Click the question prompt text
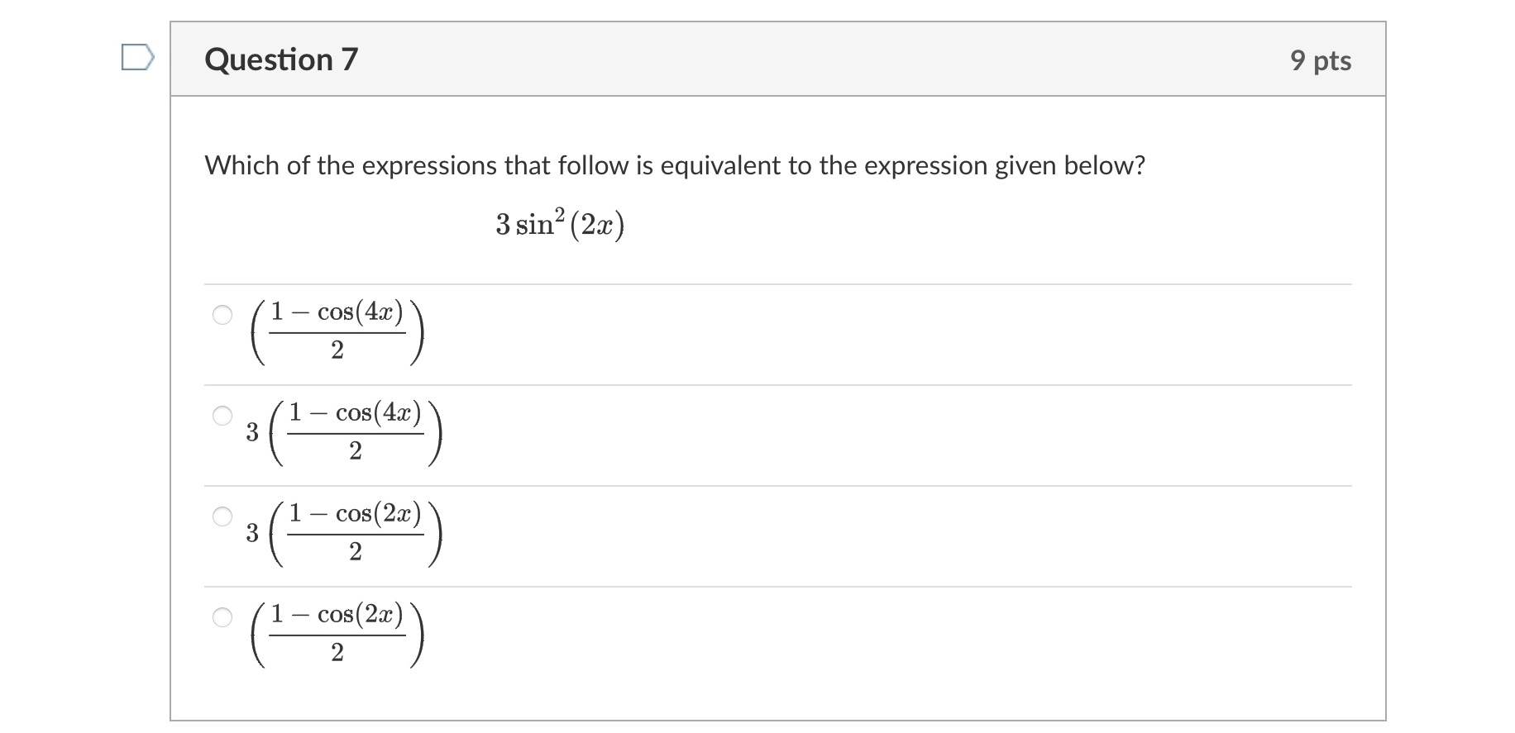1515x733 pixels. click(x=675, y=164)
